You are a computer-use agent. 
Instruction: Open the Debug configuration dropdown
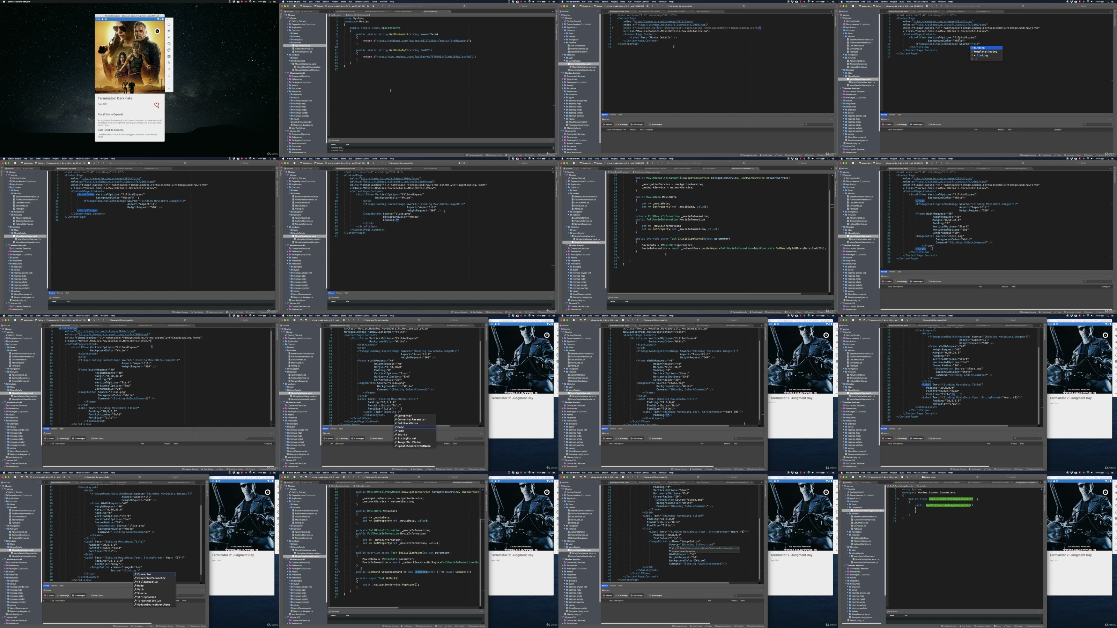point(320,6)
